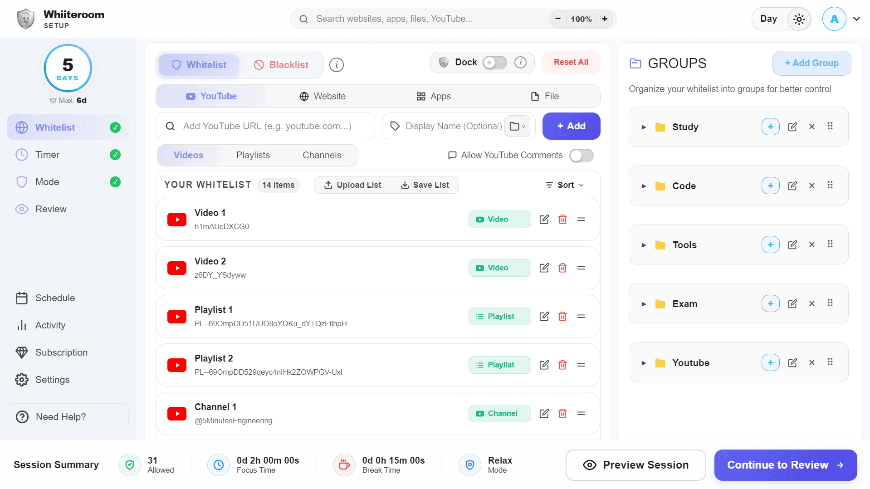
Task: Add an item to the Study group
Action: tap(770, 127)
